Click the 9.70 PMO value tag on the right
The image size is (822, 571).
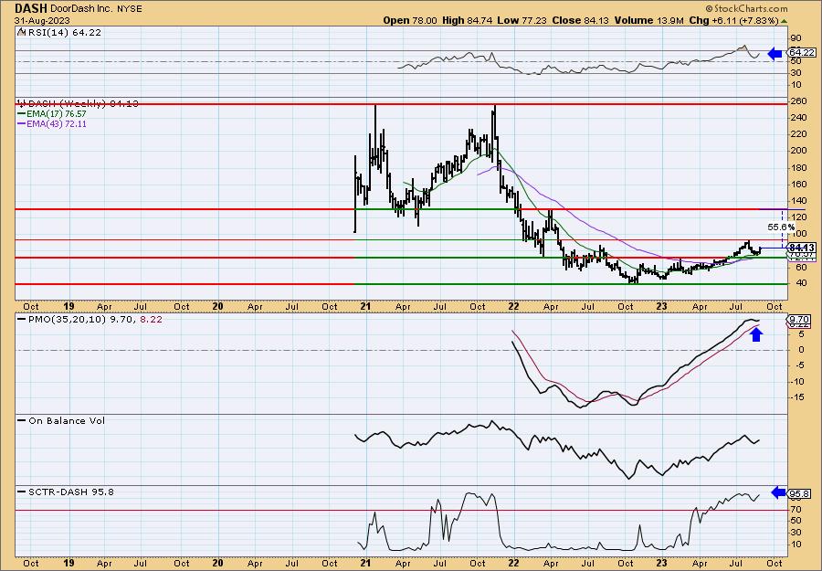[x=800, y=319]
